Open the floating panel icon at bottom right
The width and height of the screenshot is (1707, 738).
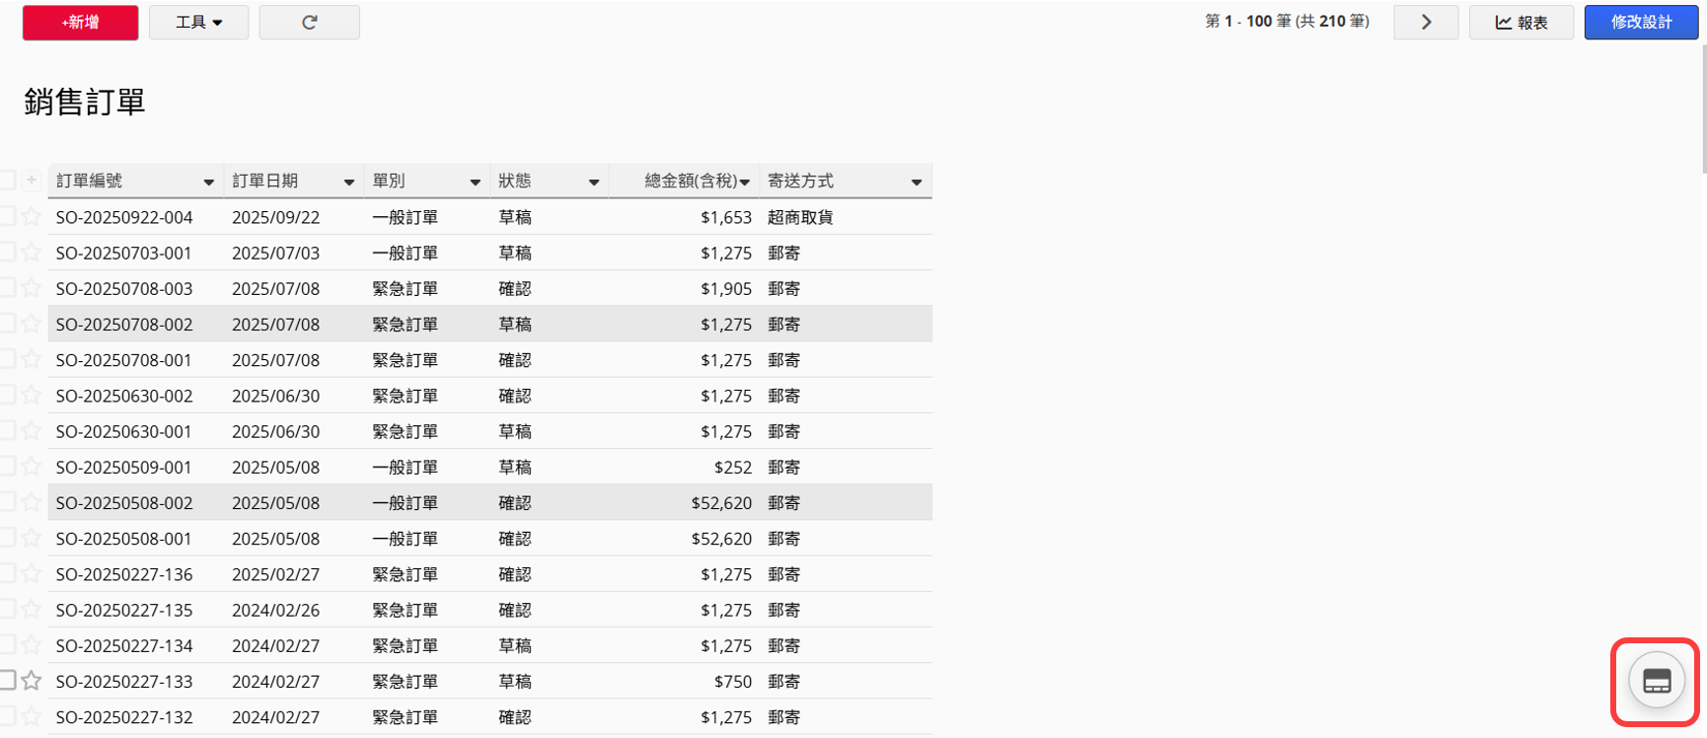[1656, 681]
